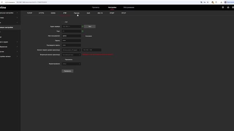Image resolution: width=234 pixels, height=131 pixels.
Task: Click the server address input field
Action: click(71, 27)
